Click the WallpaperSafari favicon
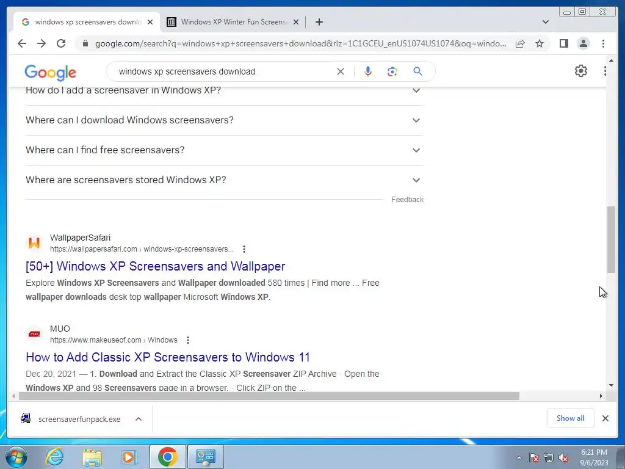The image size is (625, 469). pos(34,243)
